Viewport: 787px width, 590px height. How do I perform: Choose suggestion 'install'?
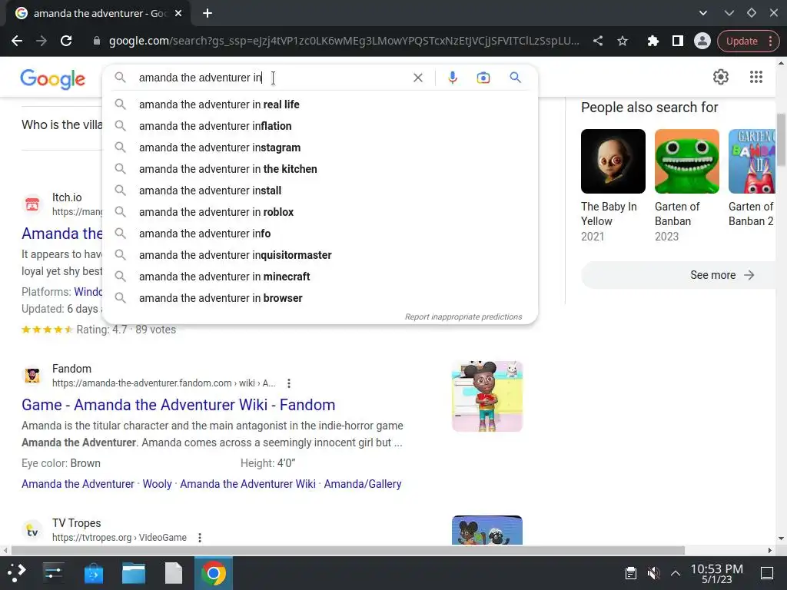[x=320, y=191]
